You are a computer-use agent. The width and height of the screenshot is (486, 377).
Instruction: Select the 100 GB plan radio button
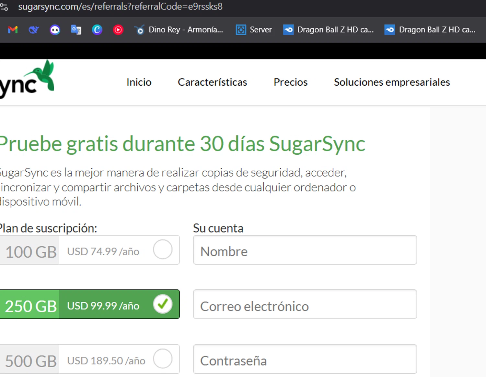click(163, 249)
